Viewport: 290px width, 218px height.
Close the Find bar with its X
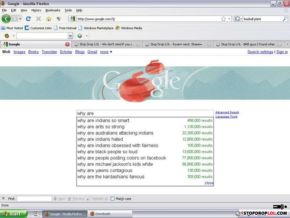[x=3, y=198]
